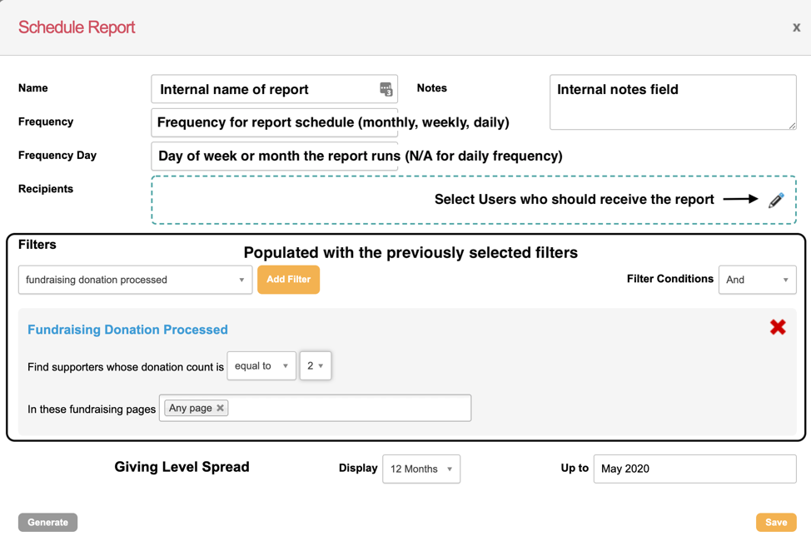This screenshot has width=811, height=546.
Task: Focus the Name input field
Action: (265, 89)
